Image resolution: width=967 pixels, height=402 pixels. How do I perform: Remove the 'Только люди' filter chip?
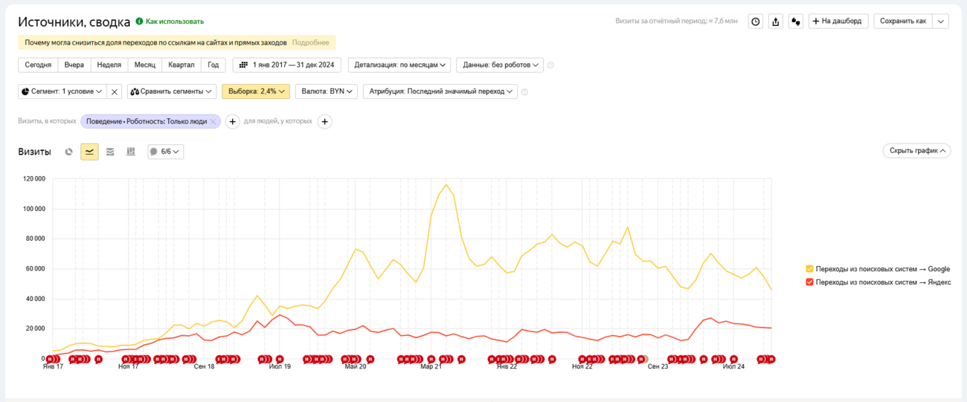[213, 121]
